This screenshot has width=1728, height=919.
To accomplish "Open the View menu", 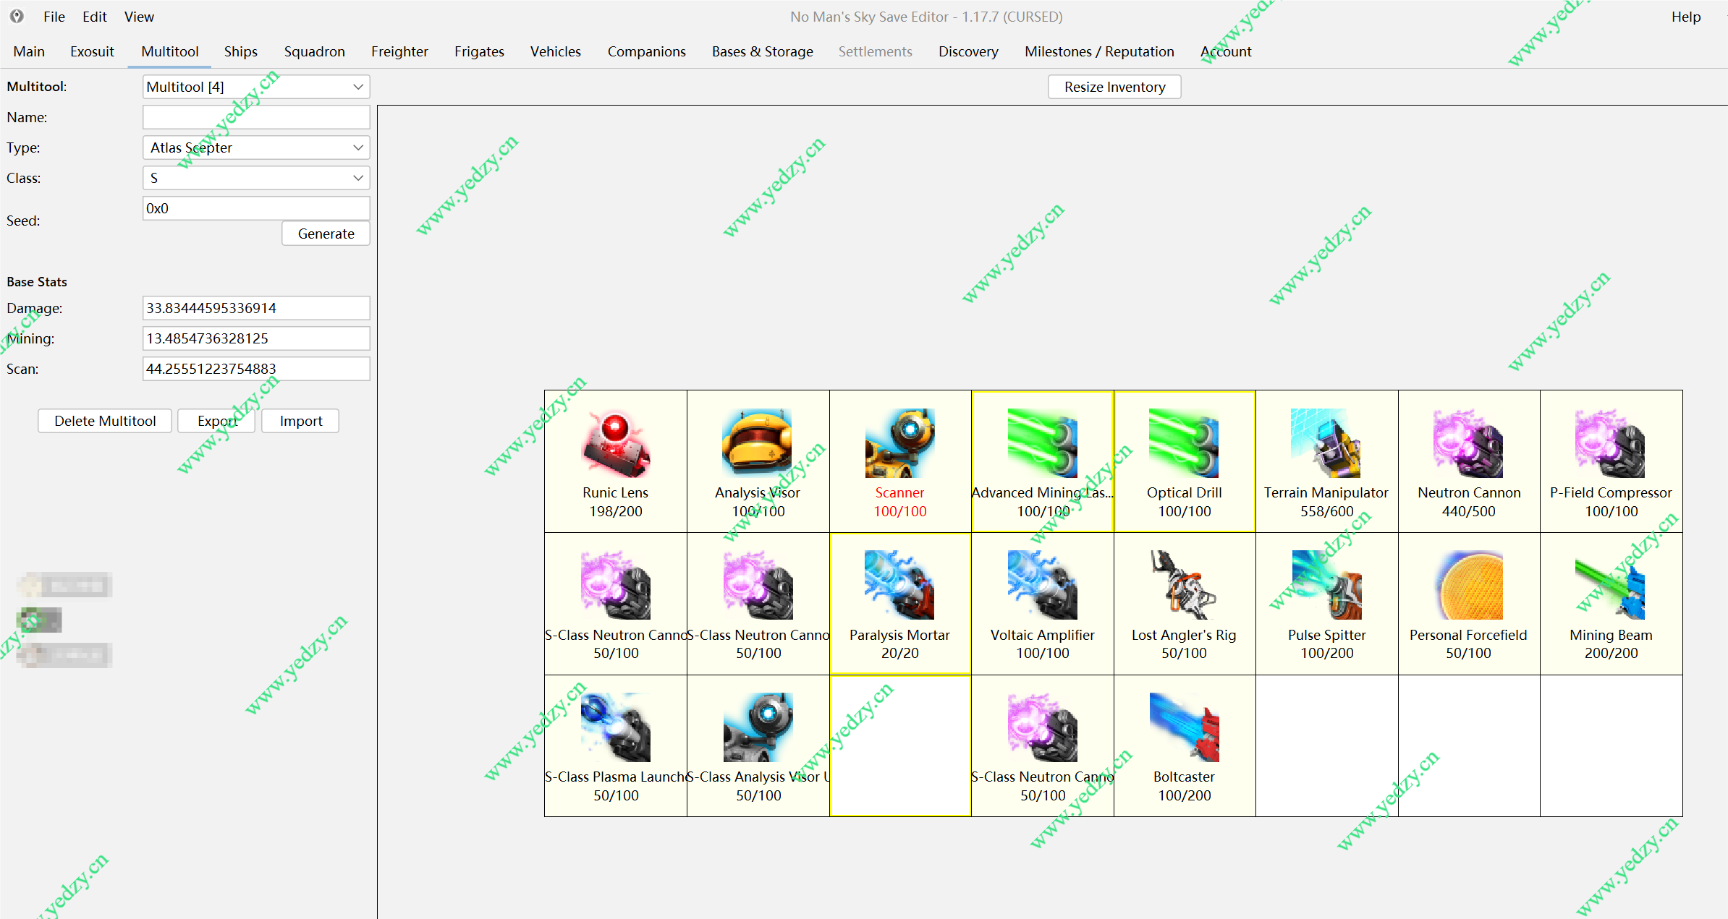I will click(x=139, y=17).
